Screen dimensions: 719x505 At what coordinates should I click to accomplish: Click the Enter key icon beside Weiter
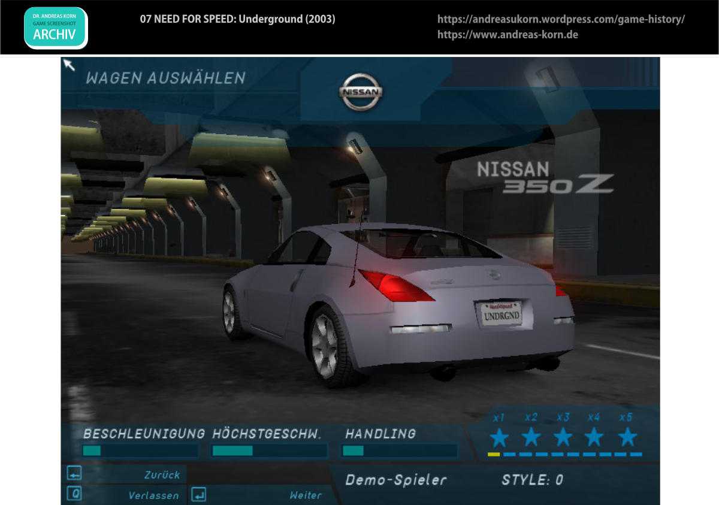pos(199,494)
